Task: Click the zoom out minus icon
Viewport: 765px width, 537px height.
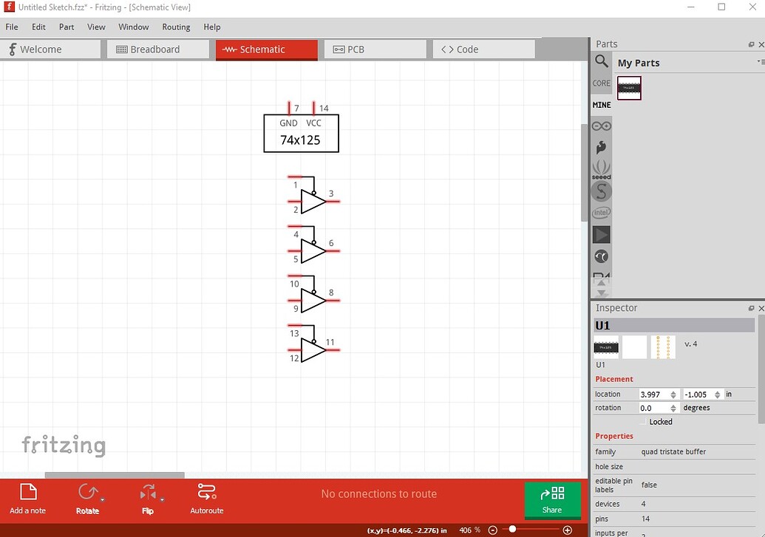Action: (x=492, y=530)
